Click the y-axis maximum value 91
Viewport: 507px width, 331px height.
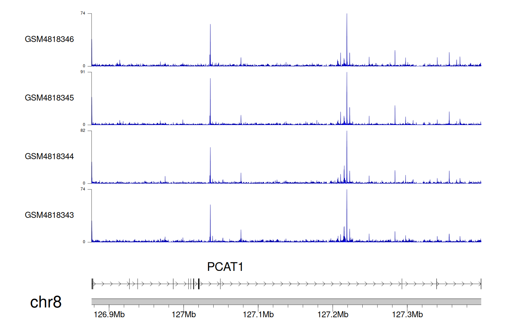tap(83, 72)
